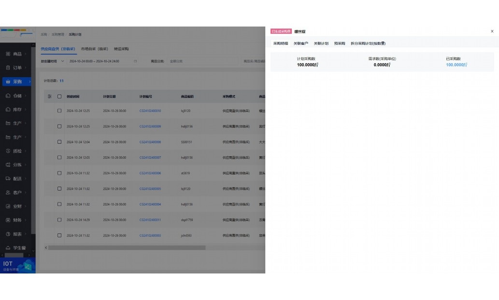Close the 螺丝椒 detail drawer
The image size is (499, 300).
(492, 31)
